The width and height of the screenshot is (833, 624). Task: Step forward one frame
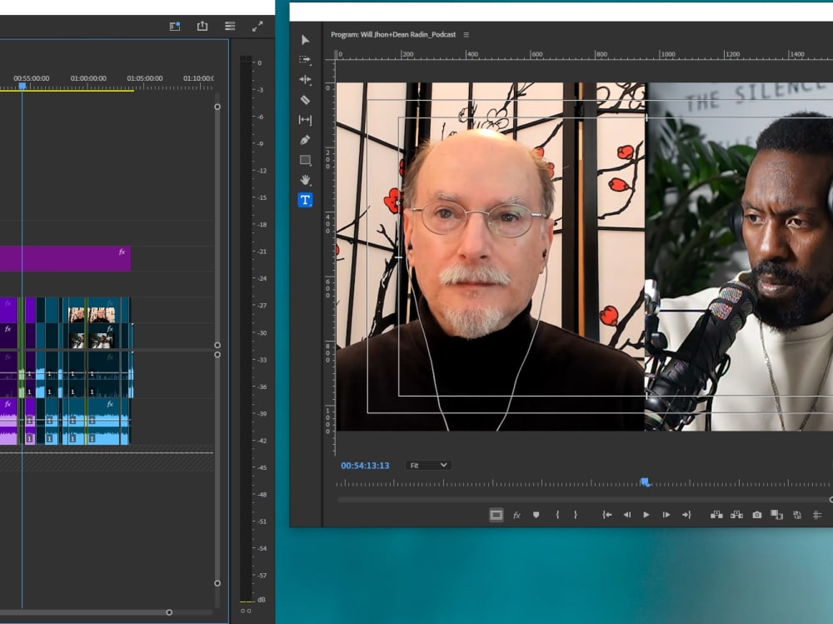pos(666,515)
